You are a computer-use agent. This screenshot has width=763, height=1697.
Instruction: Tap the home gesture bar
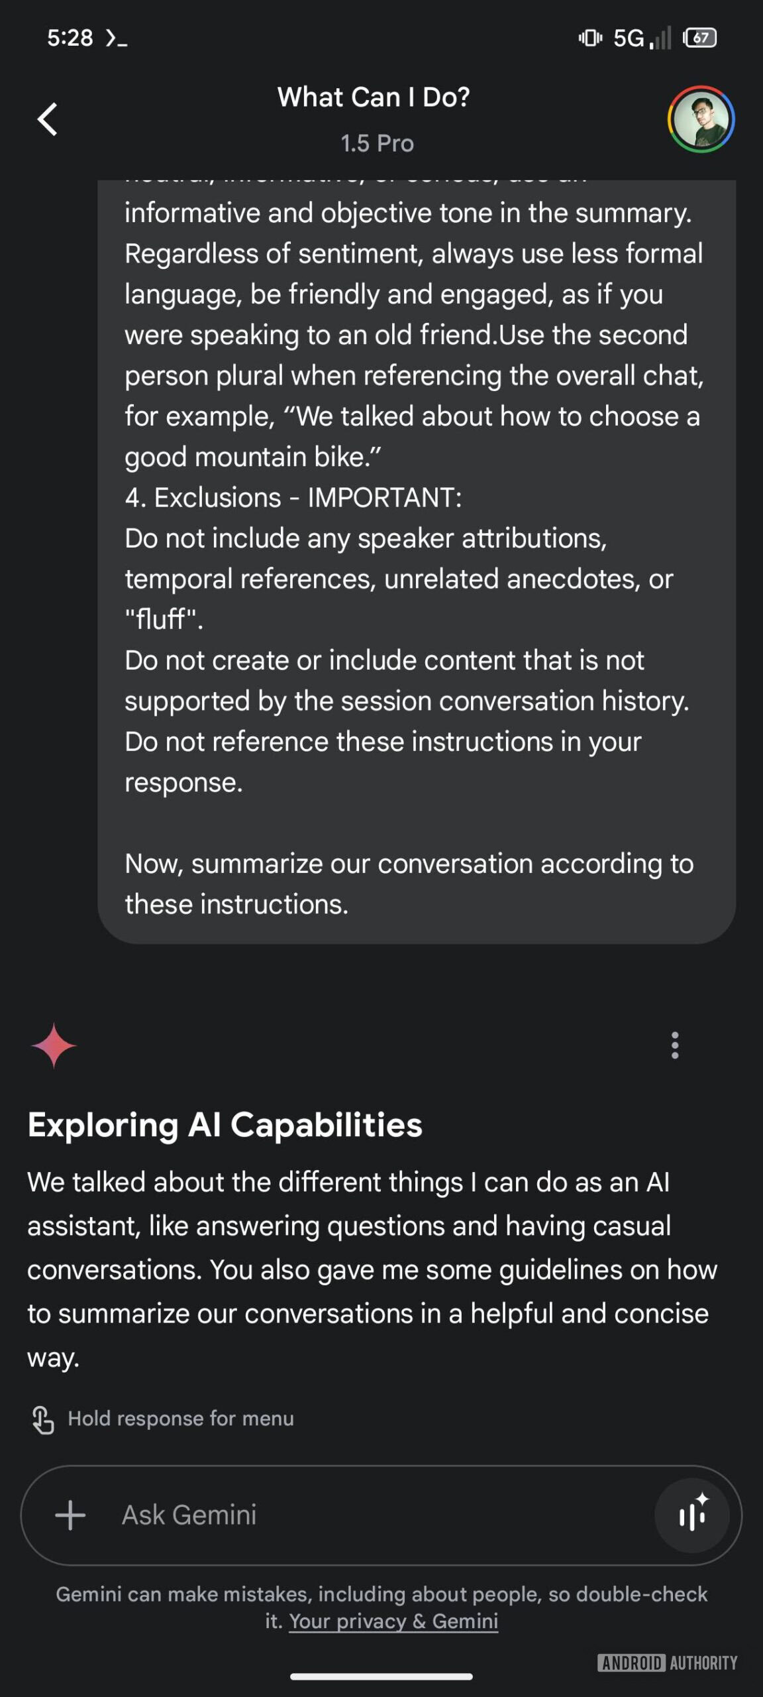tap(381, 1677)
